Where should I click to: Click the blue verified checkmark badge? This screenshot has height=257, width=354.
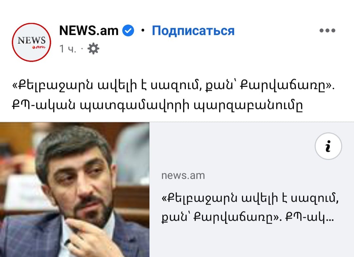click(x=128, y=30)
